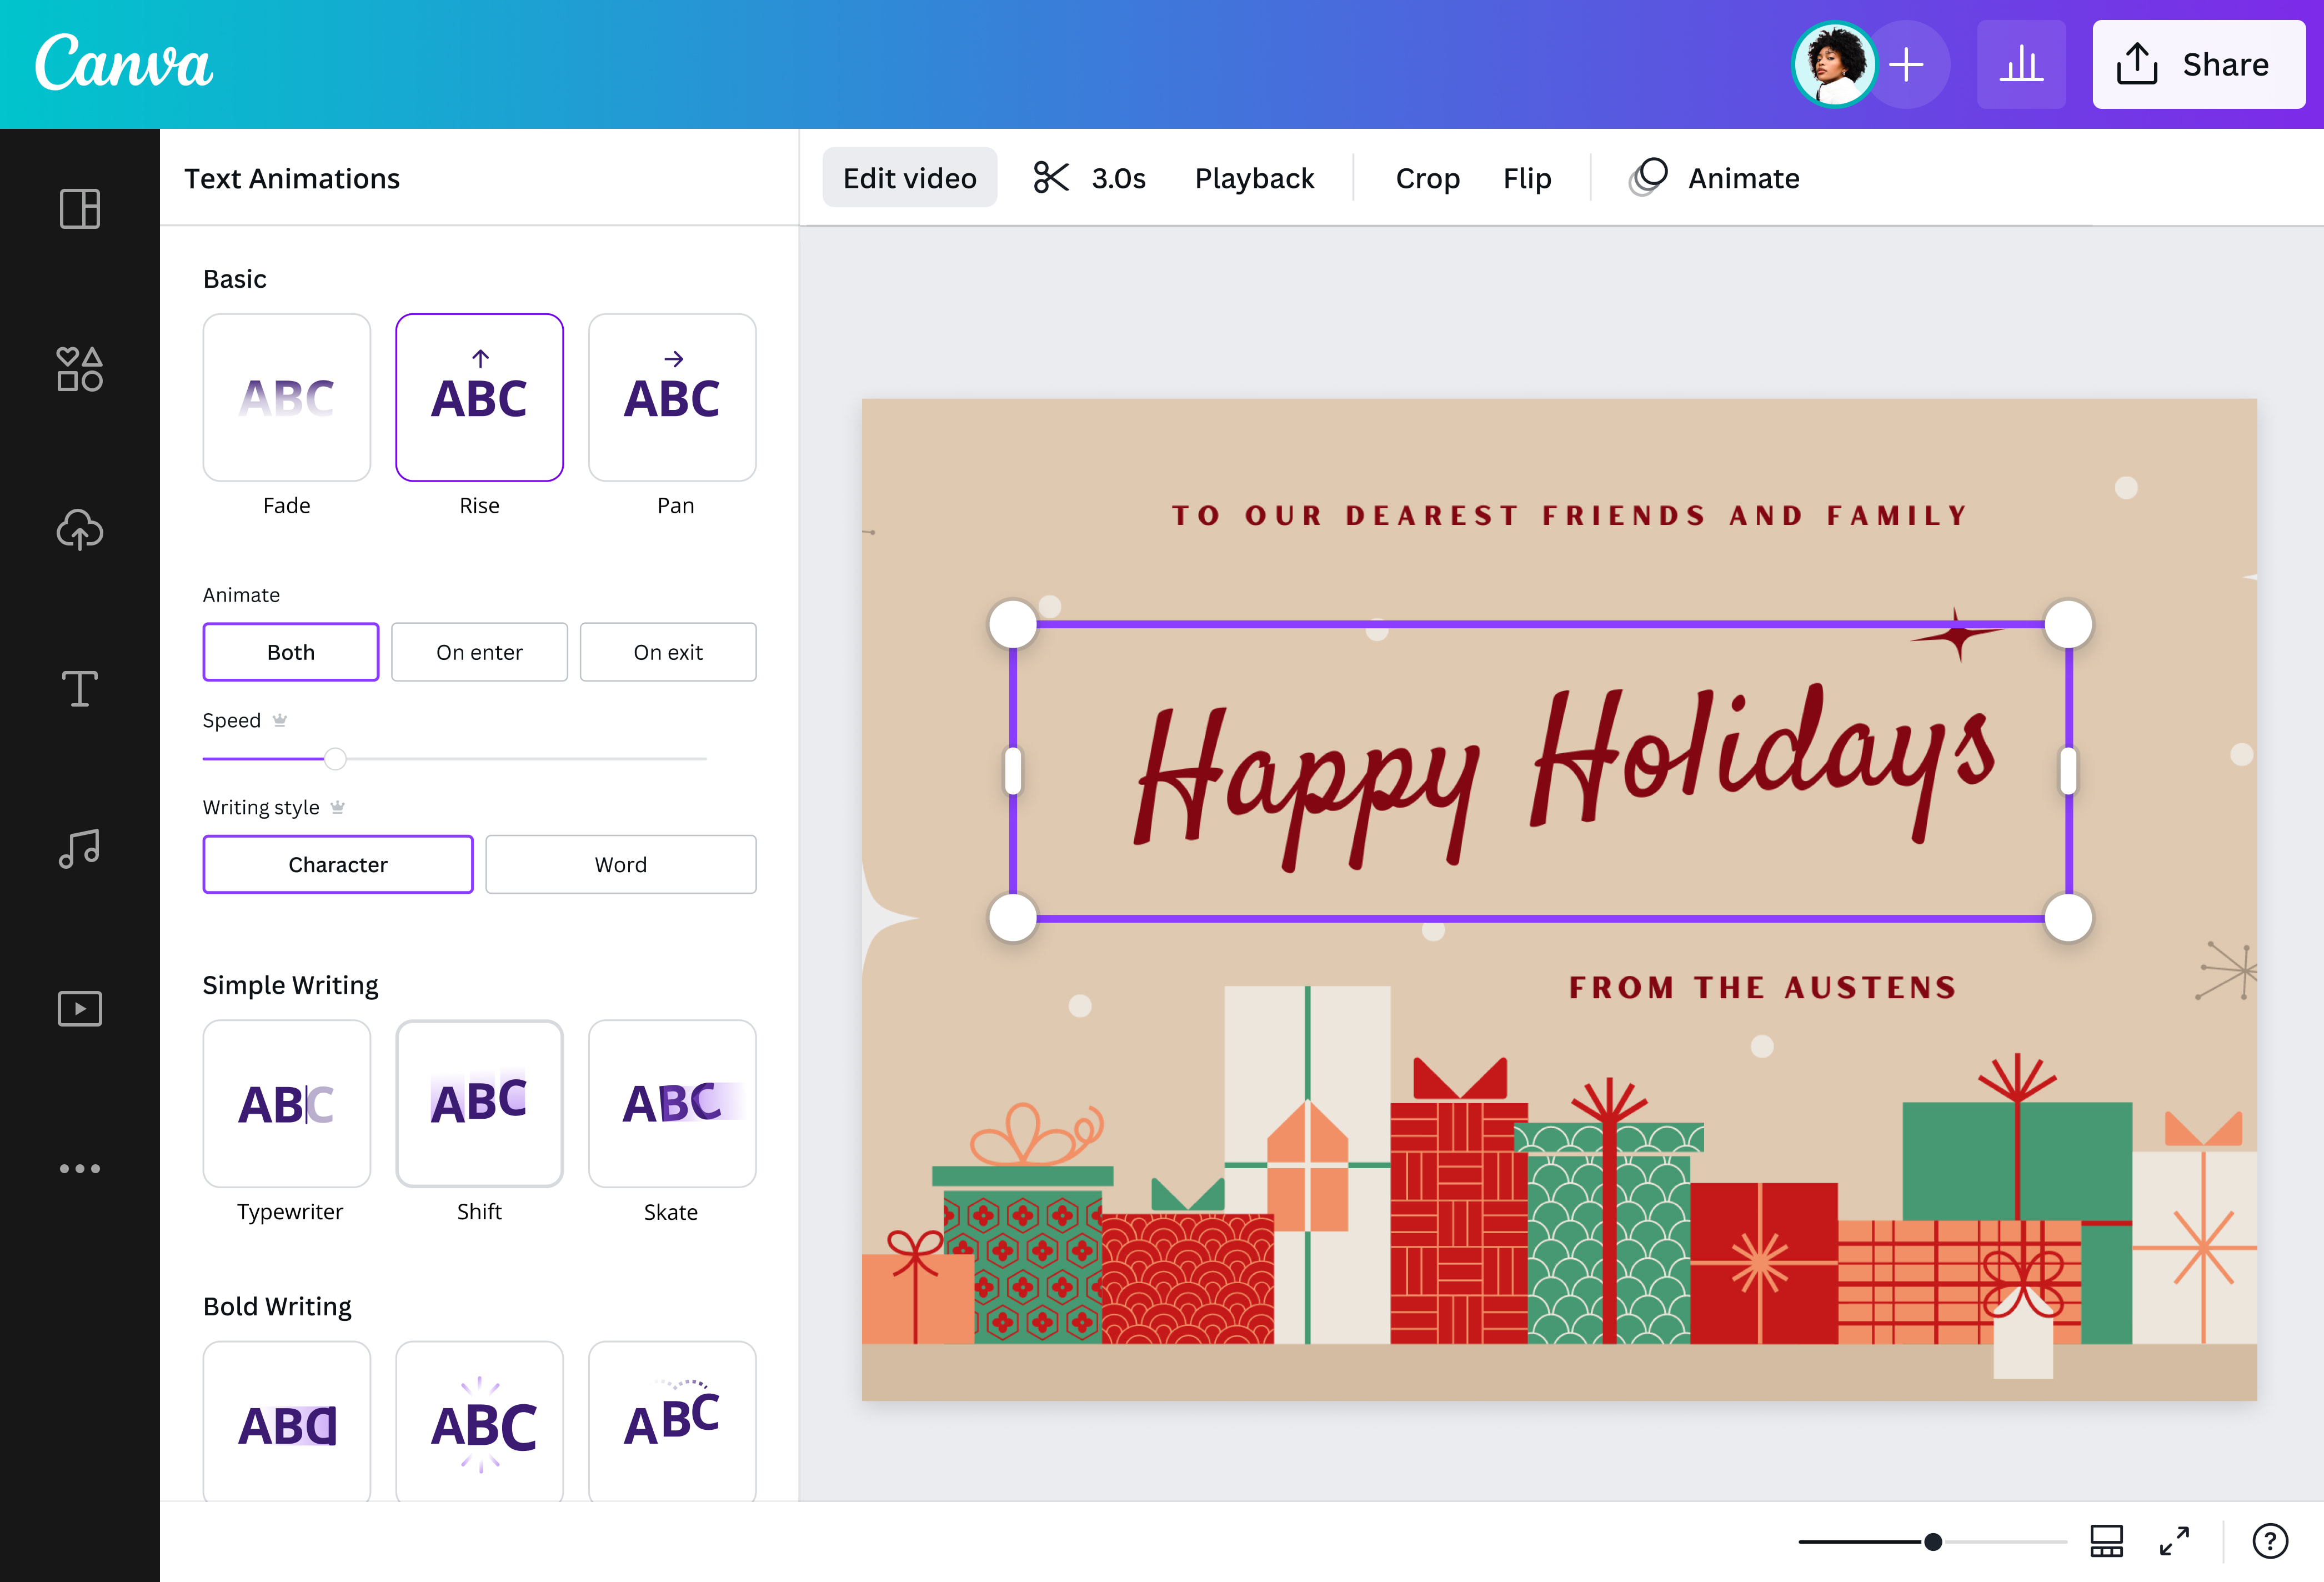The width and height of the screenshot is (2324, 1582).
Task: Open the Playback menu
Action: click(1254, 177)
